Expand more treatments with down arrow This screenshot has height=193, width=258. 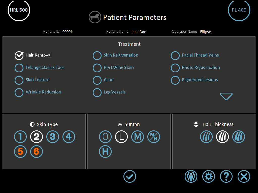226,96
